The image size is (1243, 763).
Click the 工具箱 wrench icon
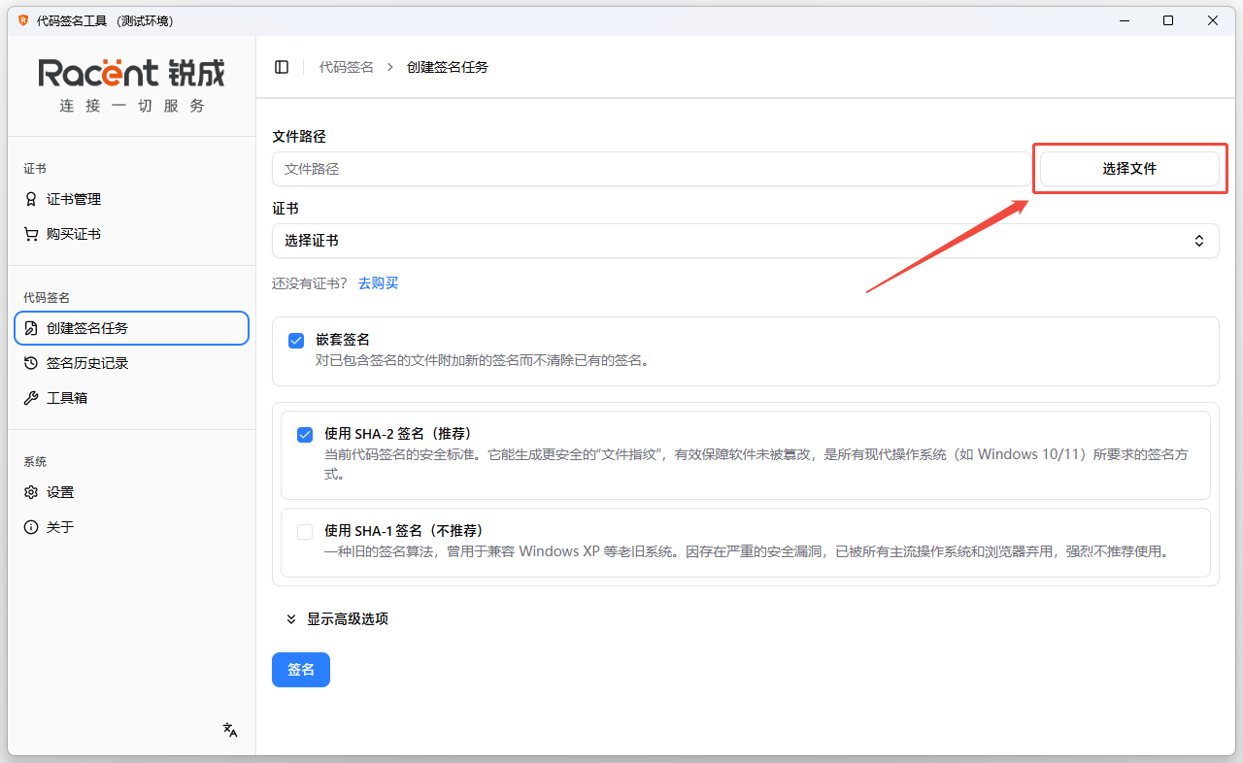pos(31,398)
